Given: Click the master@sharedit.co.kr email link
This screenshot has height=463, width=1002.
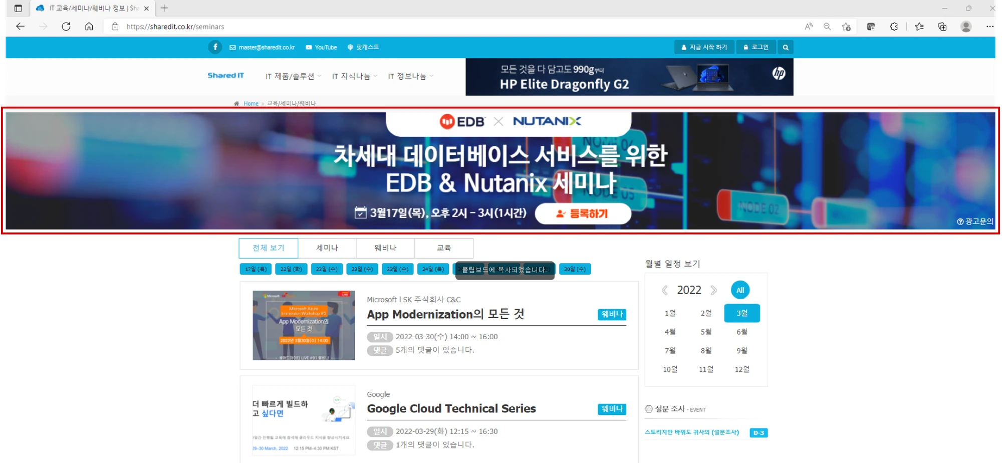Looking at the screenshot, I should tap(262, 48).
